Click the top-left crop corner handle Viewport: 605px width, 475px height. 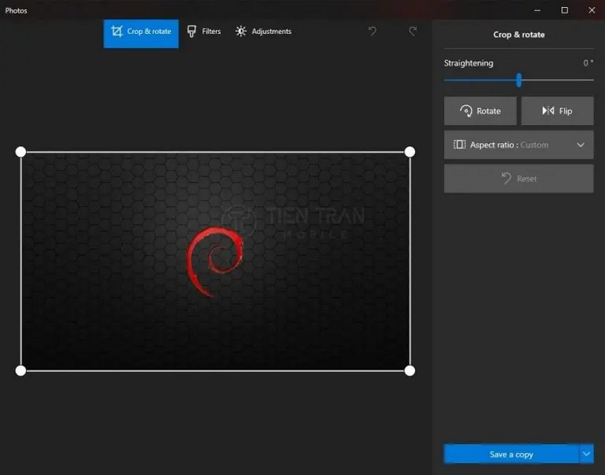(21, 152)
